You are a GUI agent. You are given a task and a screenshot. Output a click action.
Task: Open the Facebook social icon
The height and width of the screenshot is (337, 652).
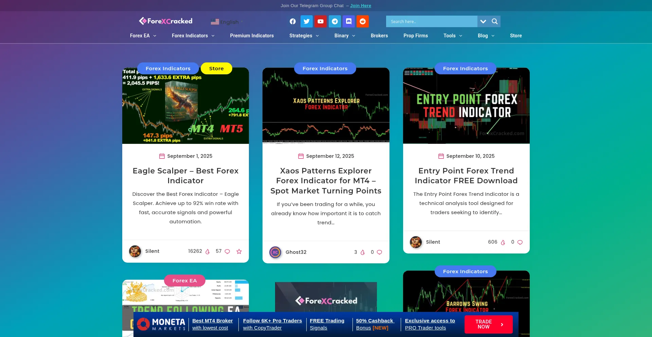(x=292, y=21)
